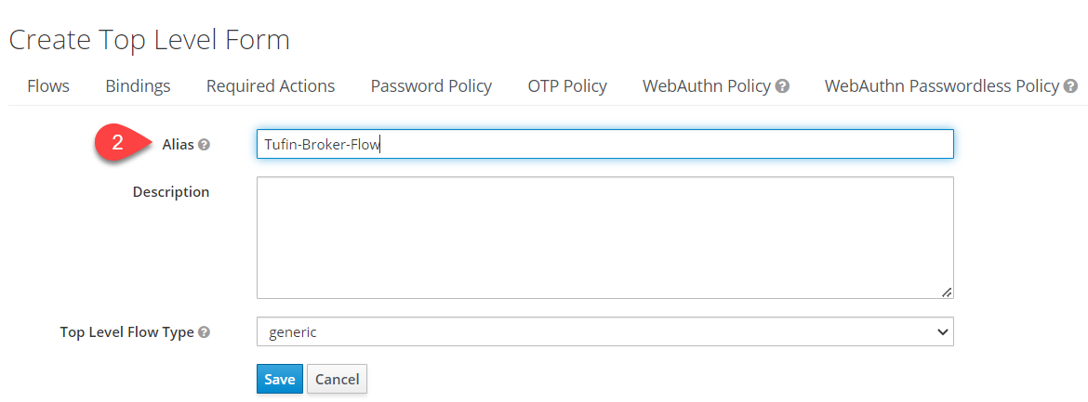Focus the Description text area
This screenshot has width=1088, height=402.
605,238
